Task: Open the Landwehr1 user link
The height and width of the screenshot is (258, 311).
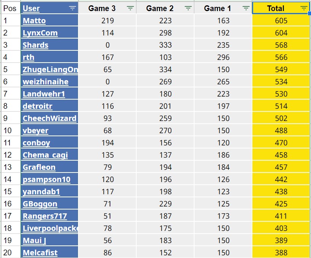Action: (x=44, y=94)
